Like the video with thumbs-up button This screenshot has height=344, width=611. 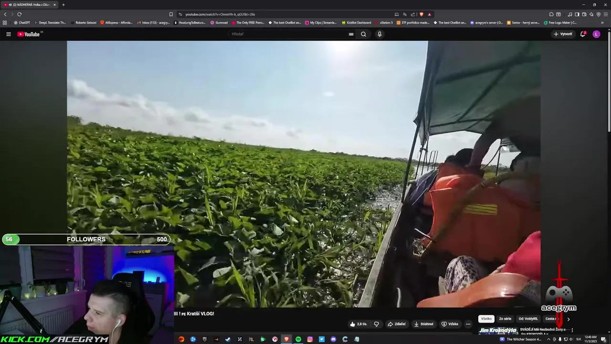(358, 324)
